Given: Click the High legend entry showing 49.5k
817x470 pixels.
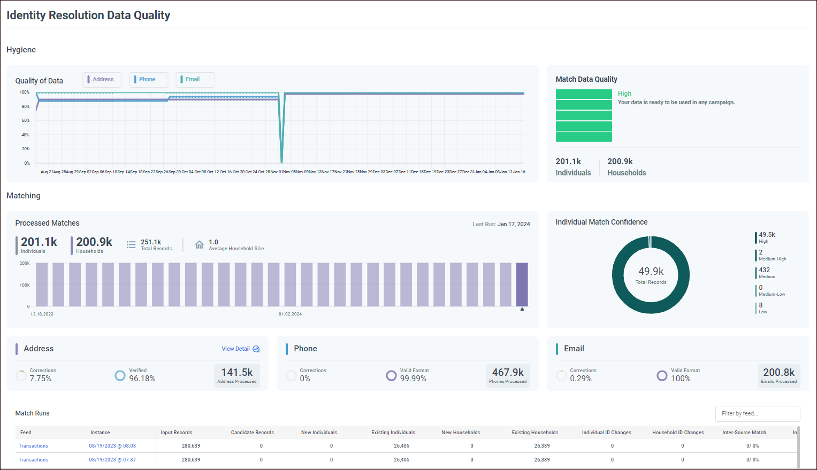Looking at the screenshot, I should 766,237.
